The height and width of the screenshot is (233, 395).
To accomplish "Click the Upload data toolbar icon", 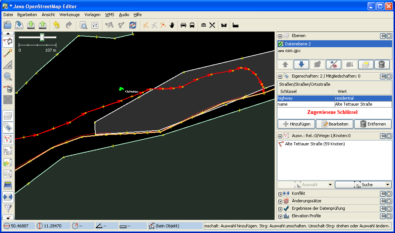I will tap(43, 25).
